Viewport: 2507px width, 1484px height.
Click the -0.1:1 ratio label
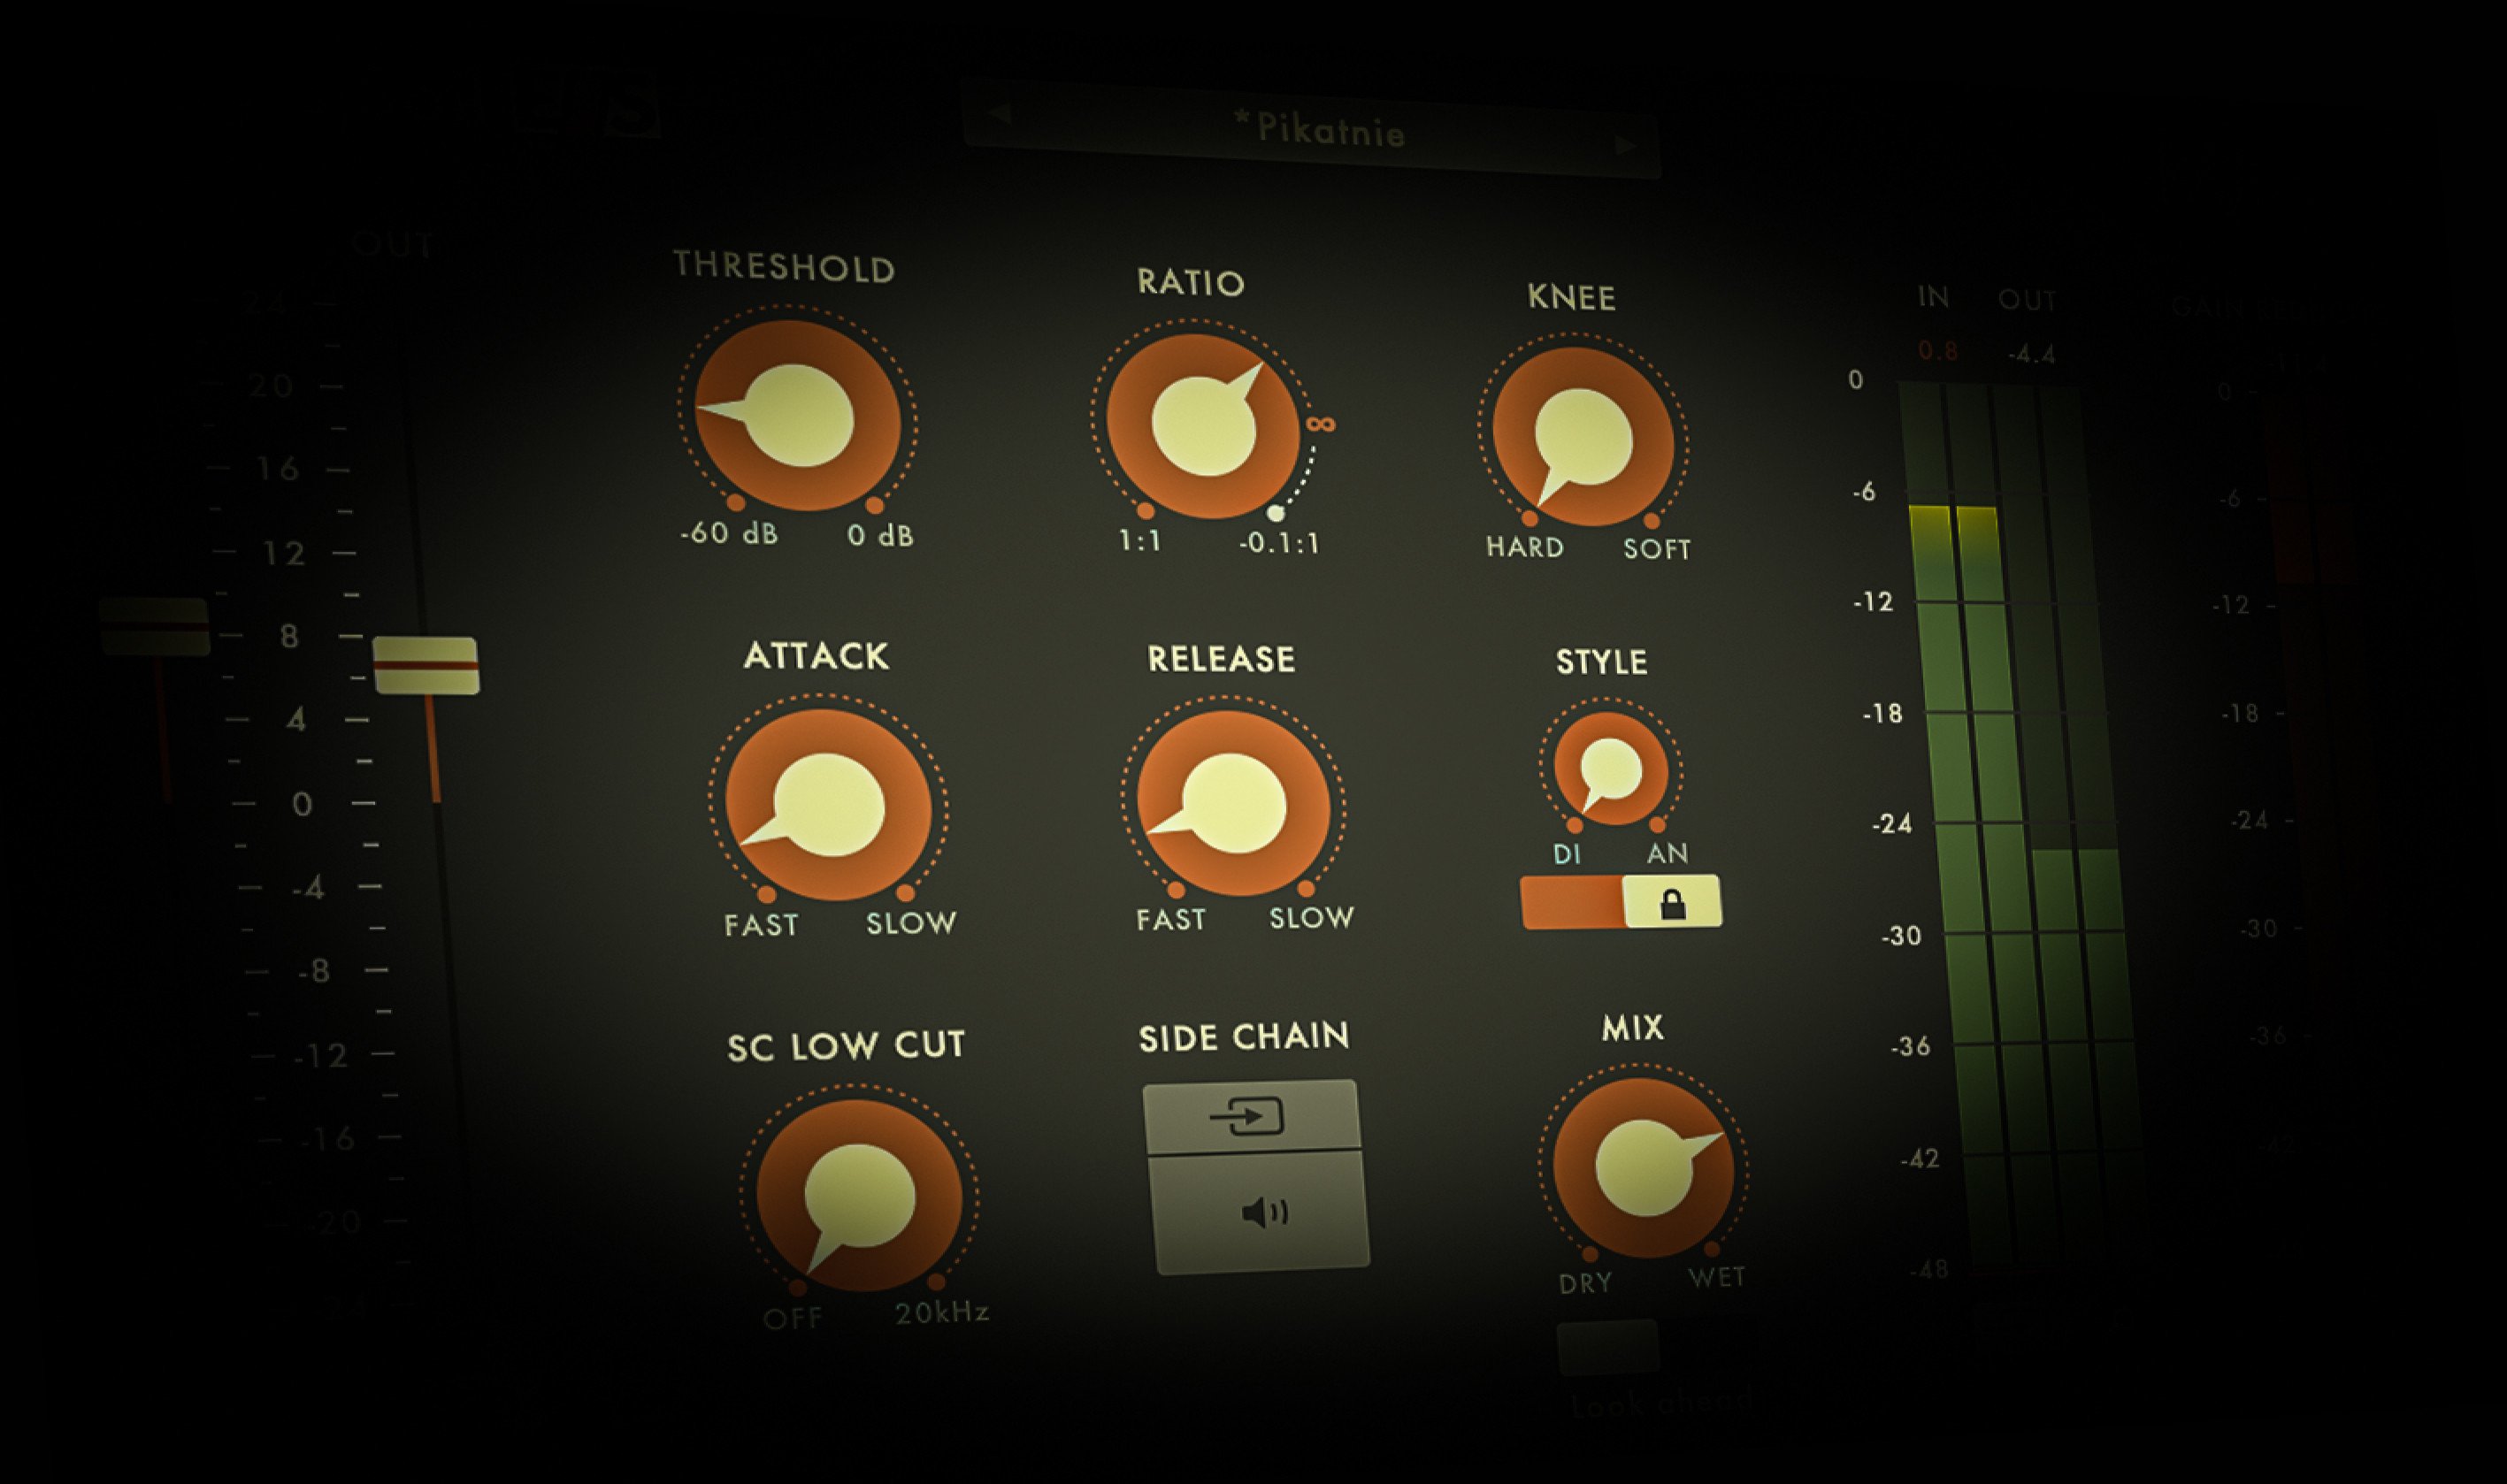click(1280, 544)
